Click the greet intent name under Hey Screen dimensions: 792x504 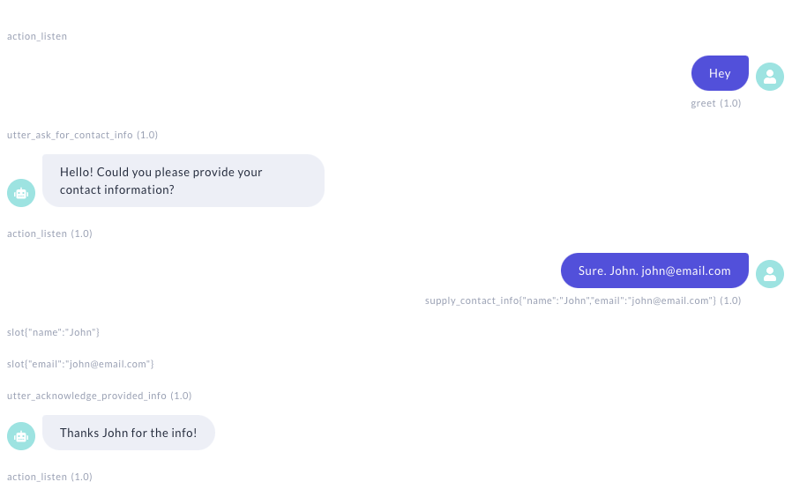[x=703, y=103]
